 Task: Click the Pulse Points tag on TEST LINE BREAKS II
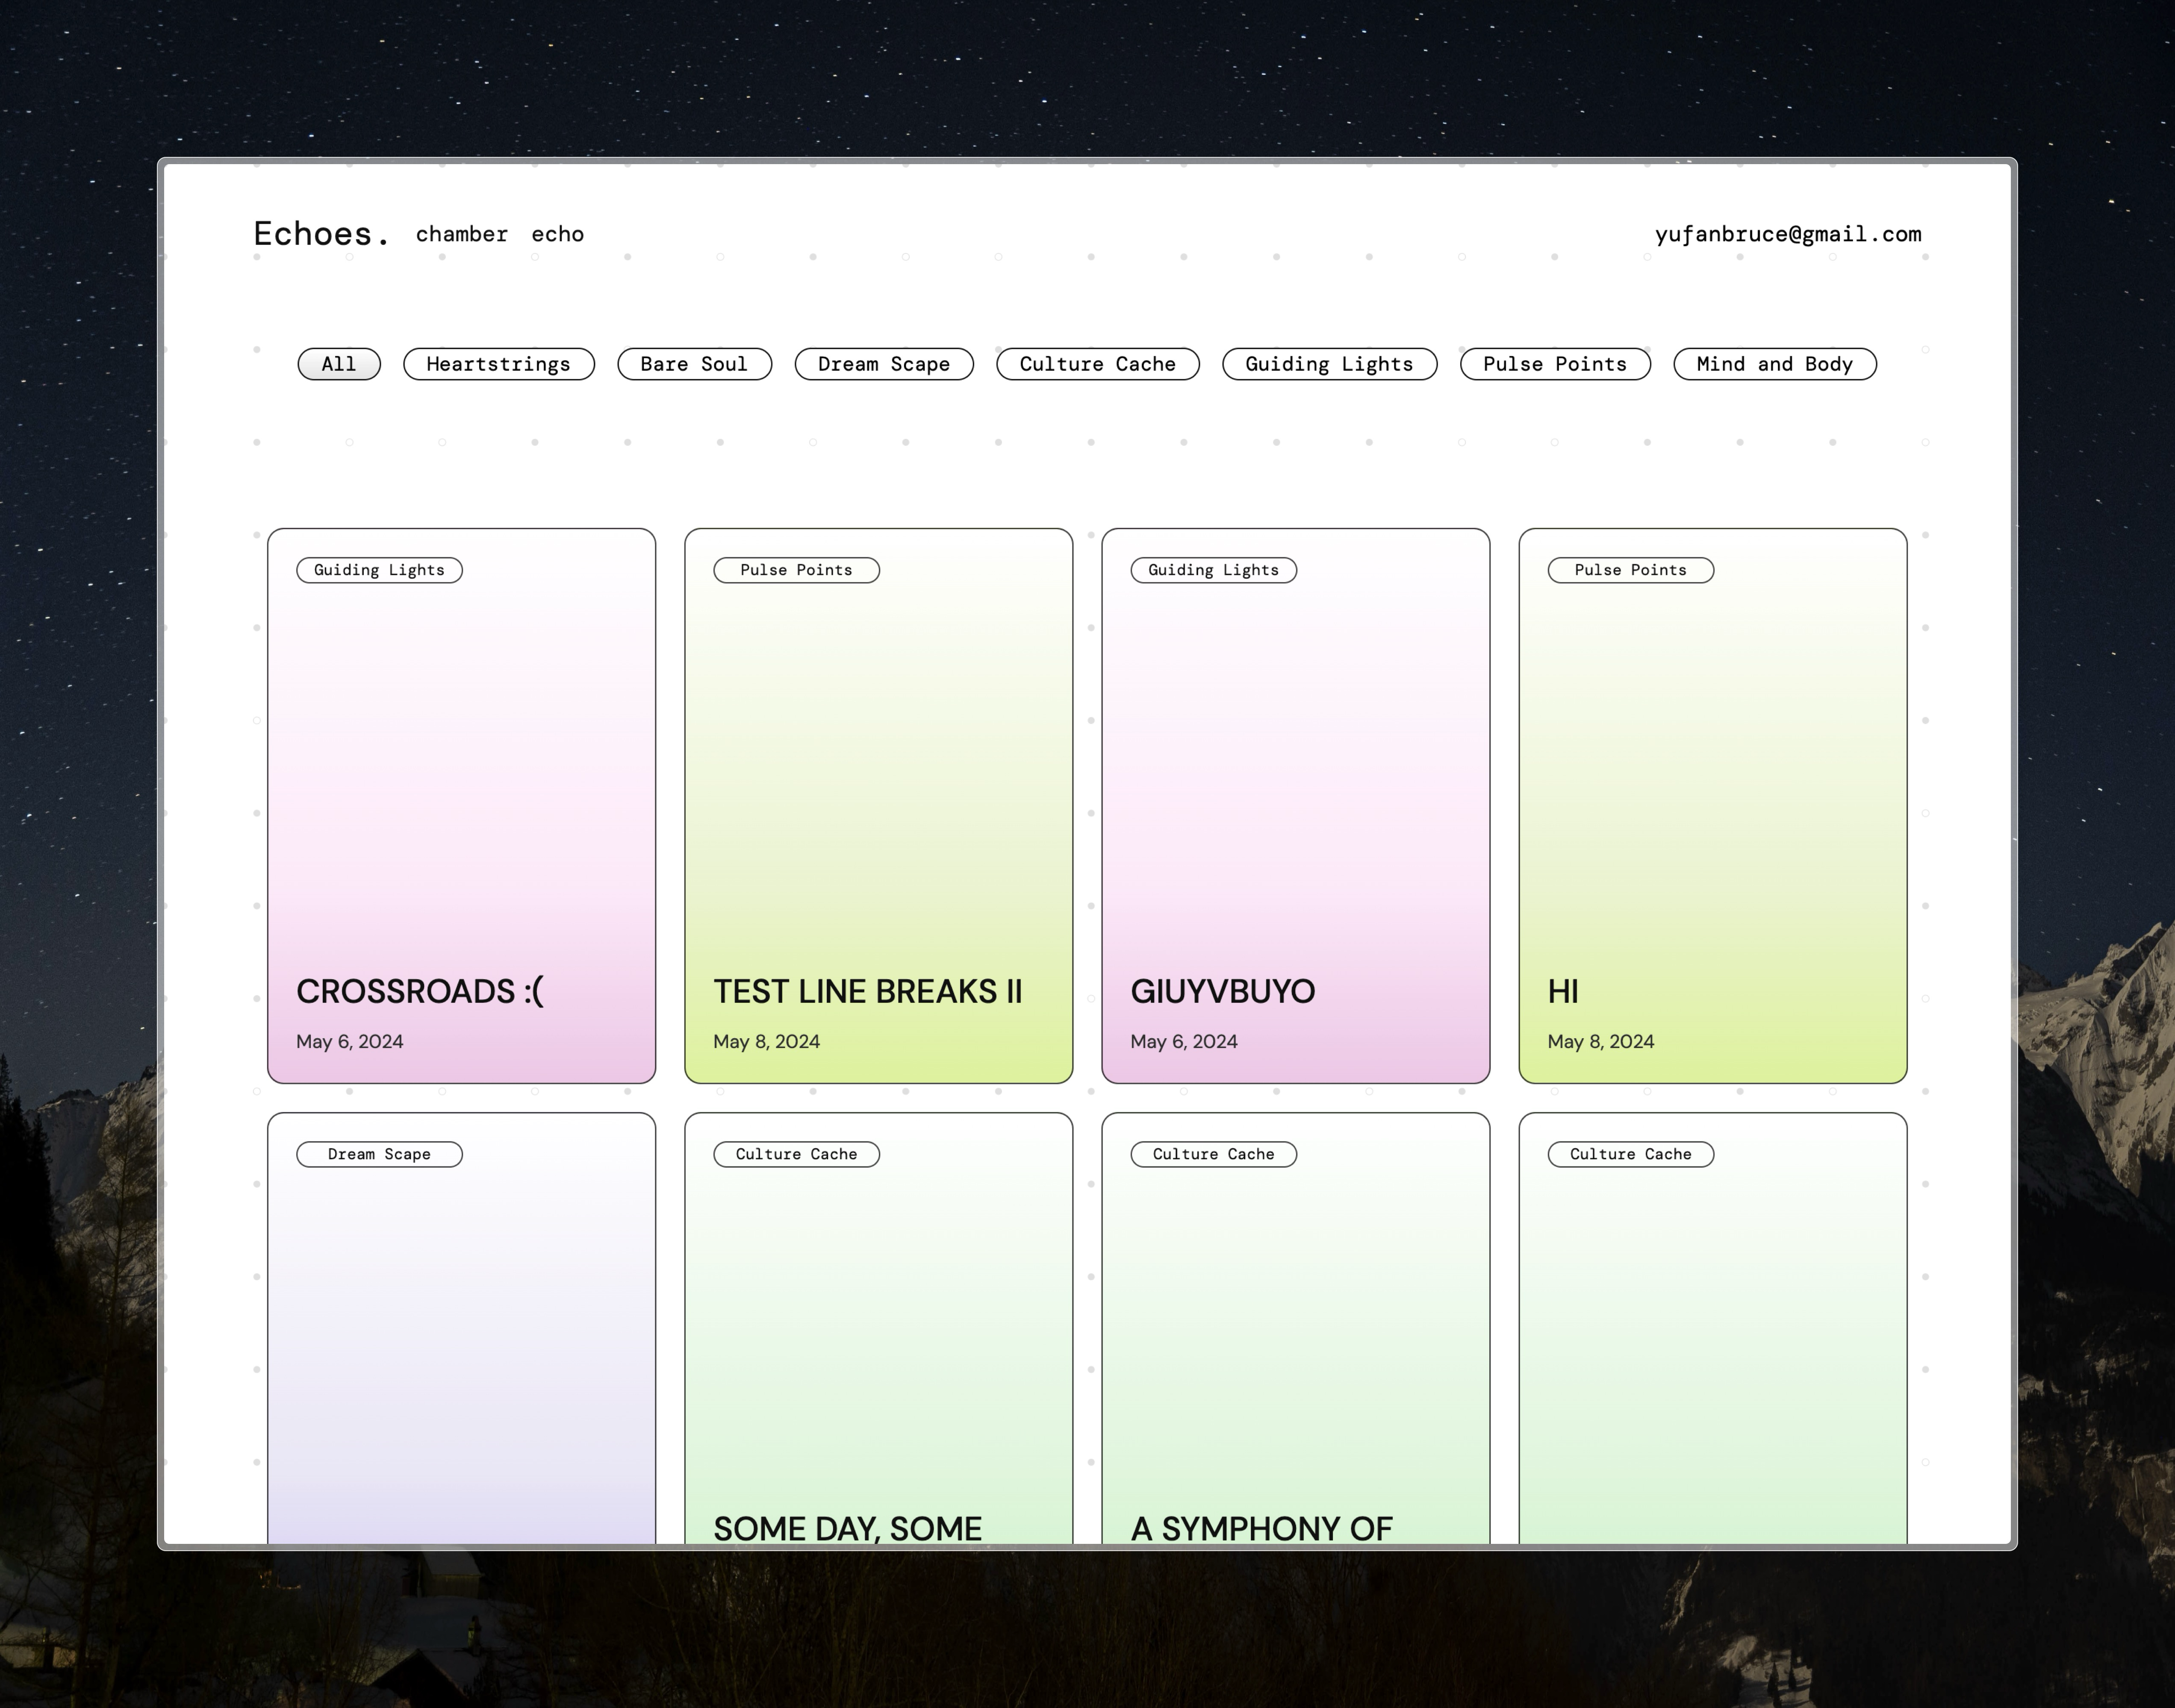click(x=796, y=570)
